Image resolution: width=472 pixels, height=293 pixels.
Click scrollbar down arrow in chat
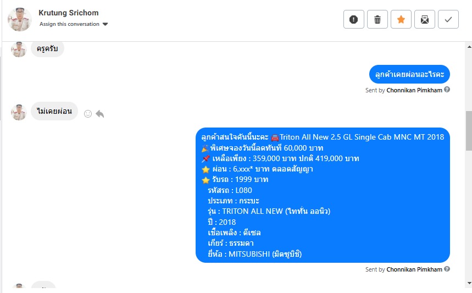coord(469,283)
